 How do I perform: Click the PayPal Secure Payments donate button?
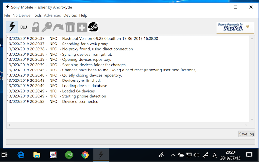coord(235,28)
